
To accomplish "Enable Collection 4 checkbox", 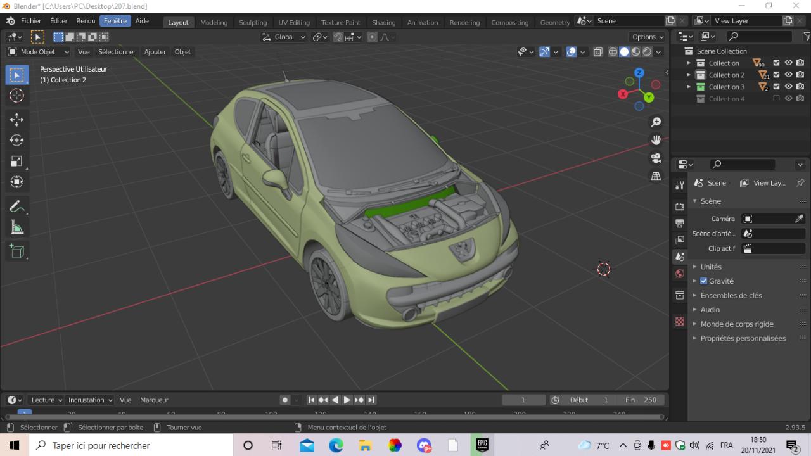I will [776, 99].
